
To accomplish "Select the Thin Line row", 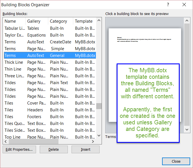I will pos(50,69).
